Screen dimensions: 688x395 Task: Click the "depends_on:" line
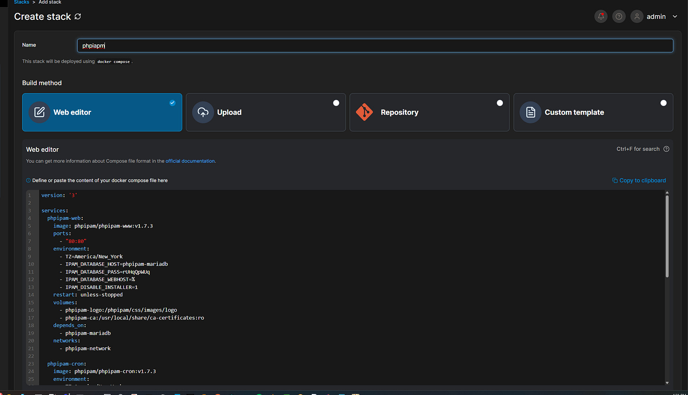coord(70,325)
